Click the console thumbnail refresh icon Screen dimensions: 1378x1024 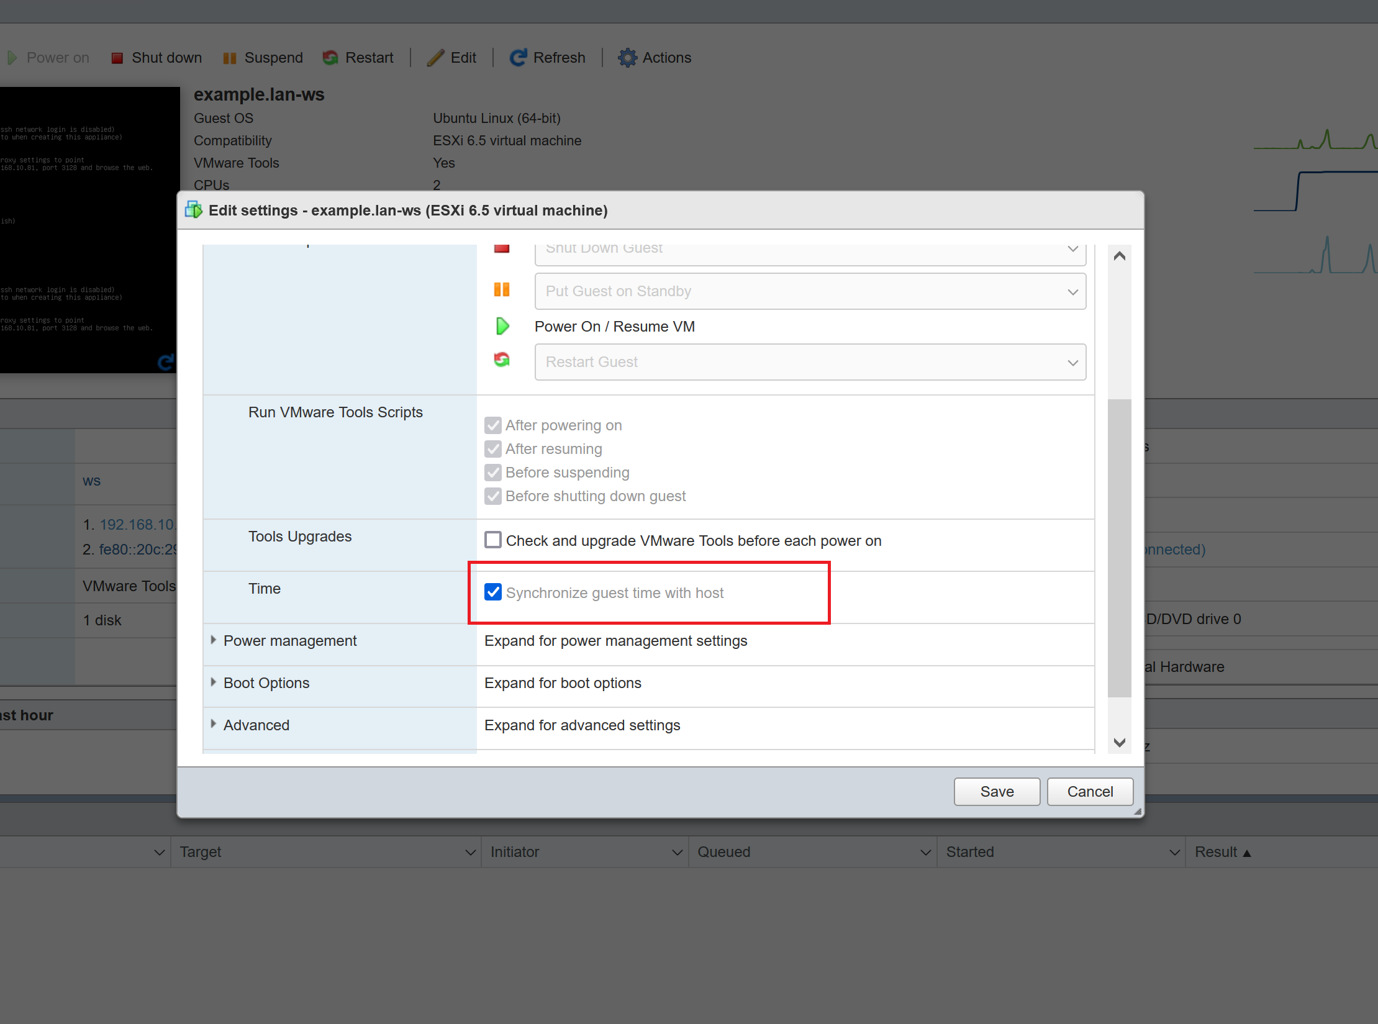[x=166, y=361]
